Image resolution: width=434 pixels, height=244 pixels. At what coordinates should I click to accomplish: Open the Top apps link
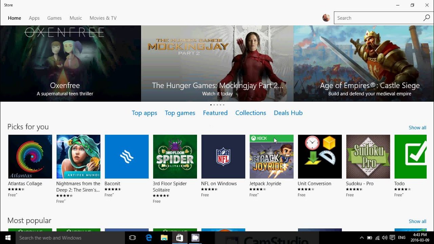(144, 113)
